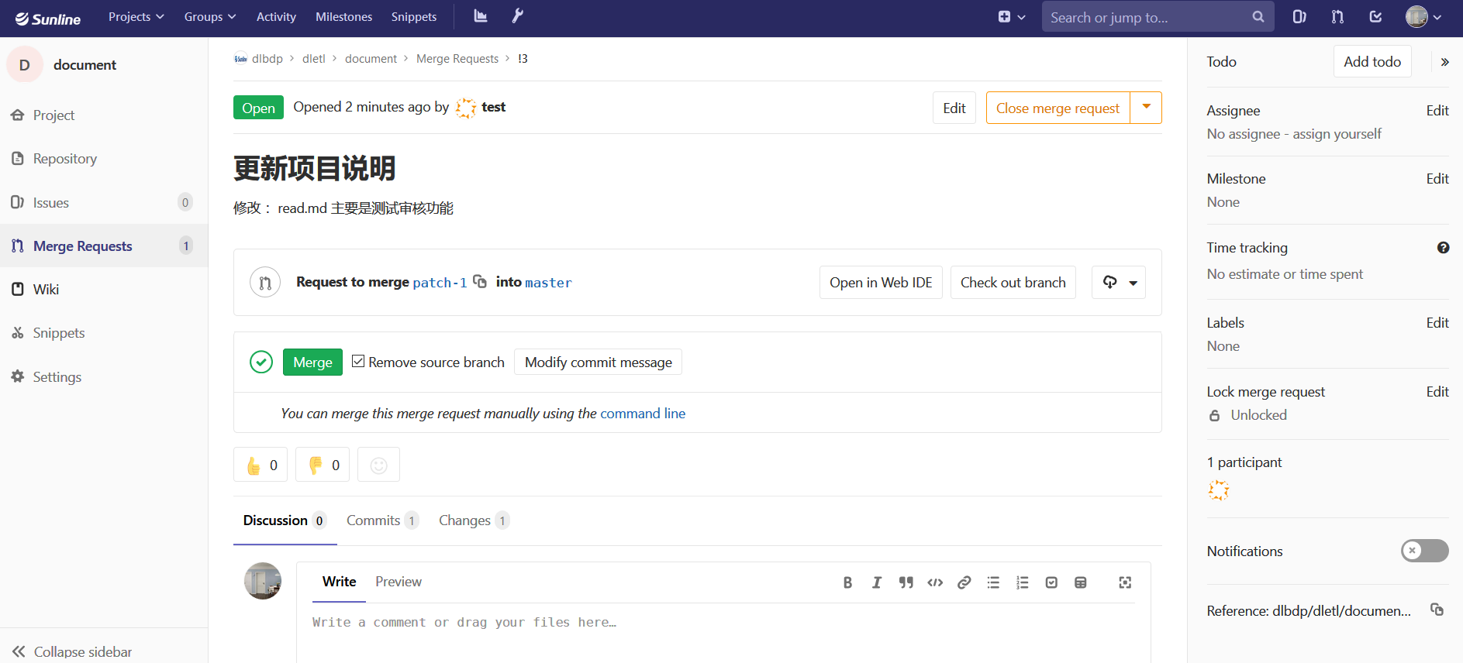Edit the Milestone section
Image resolution: width=1463 pixels, height=663 pixels.
1437,179
